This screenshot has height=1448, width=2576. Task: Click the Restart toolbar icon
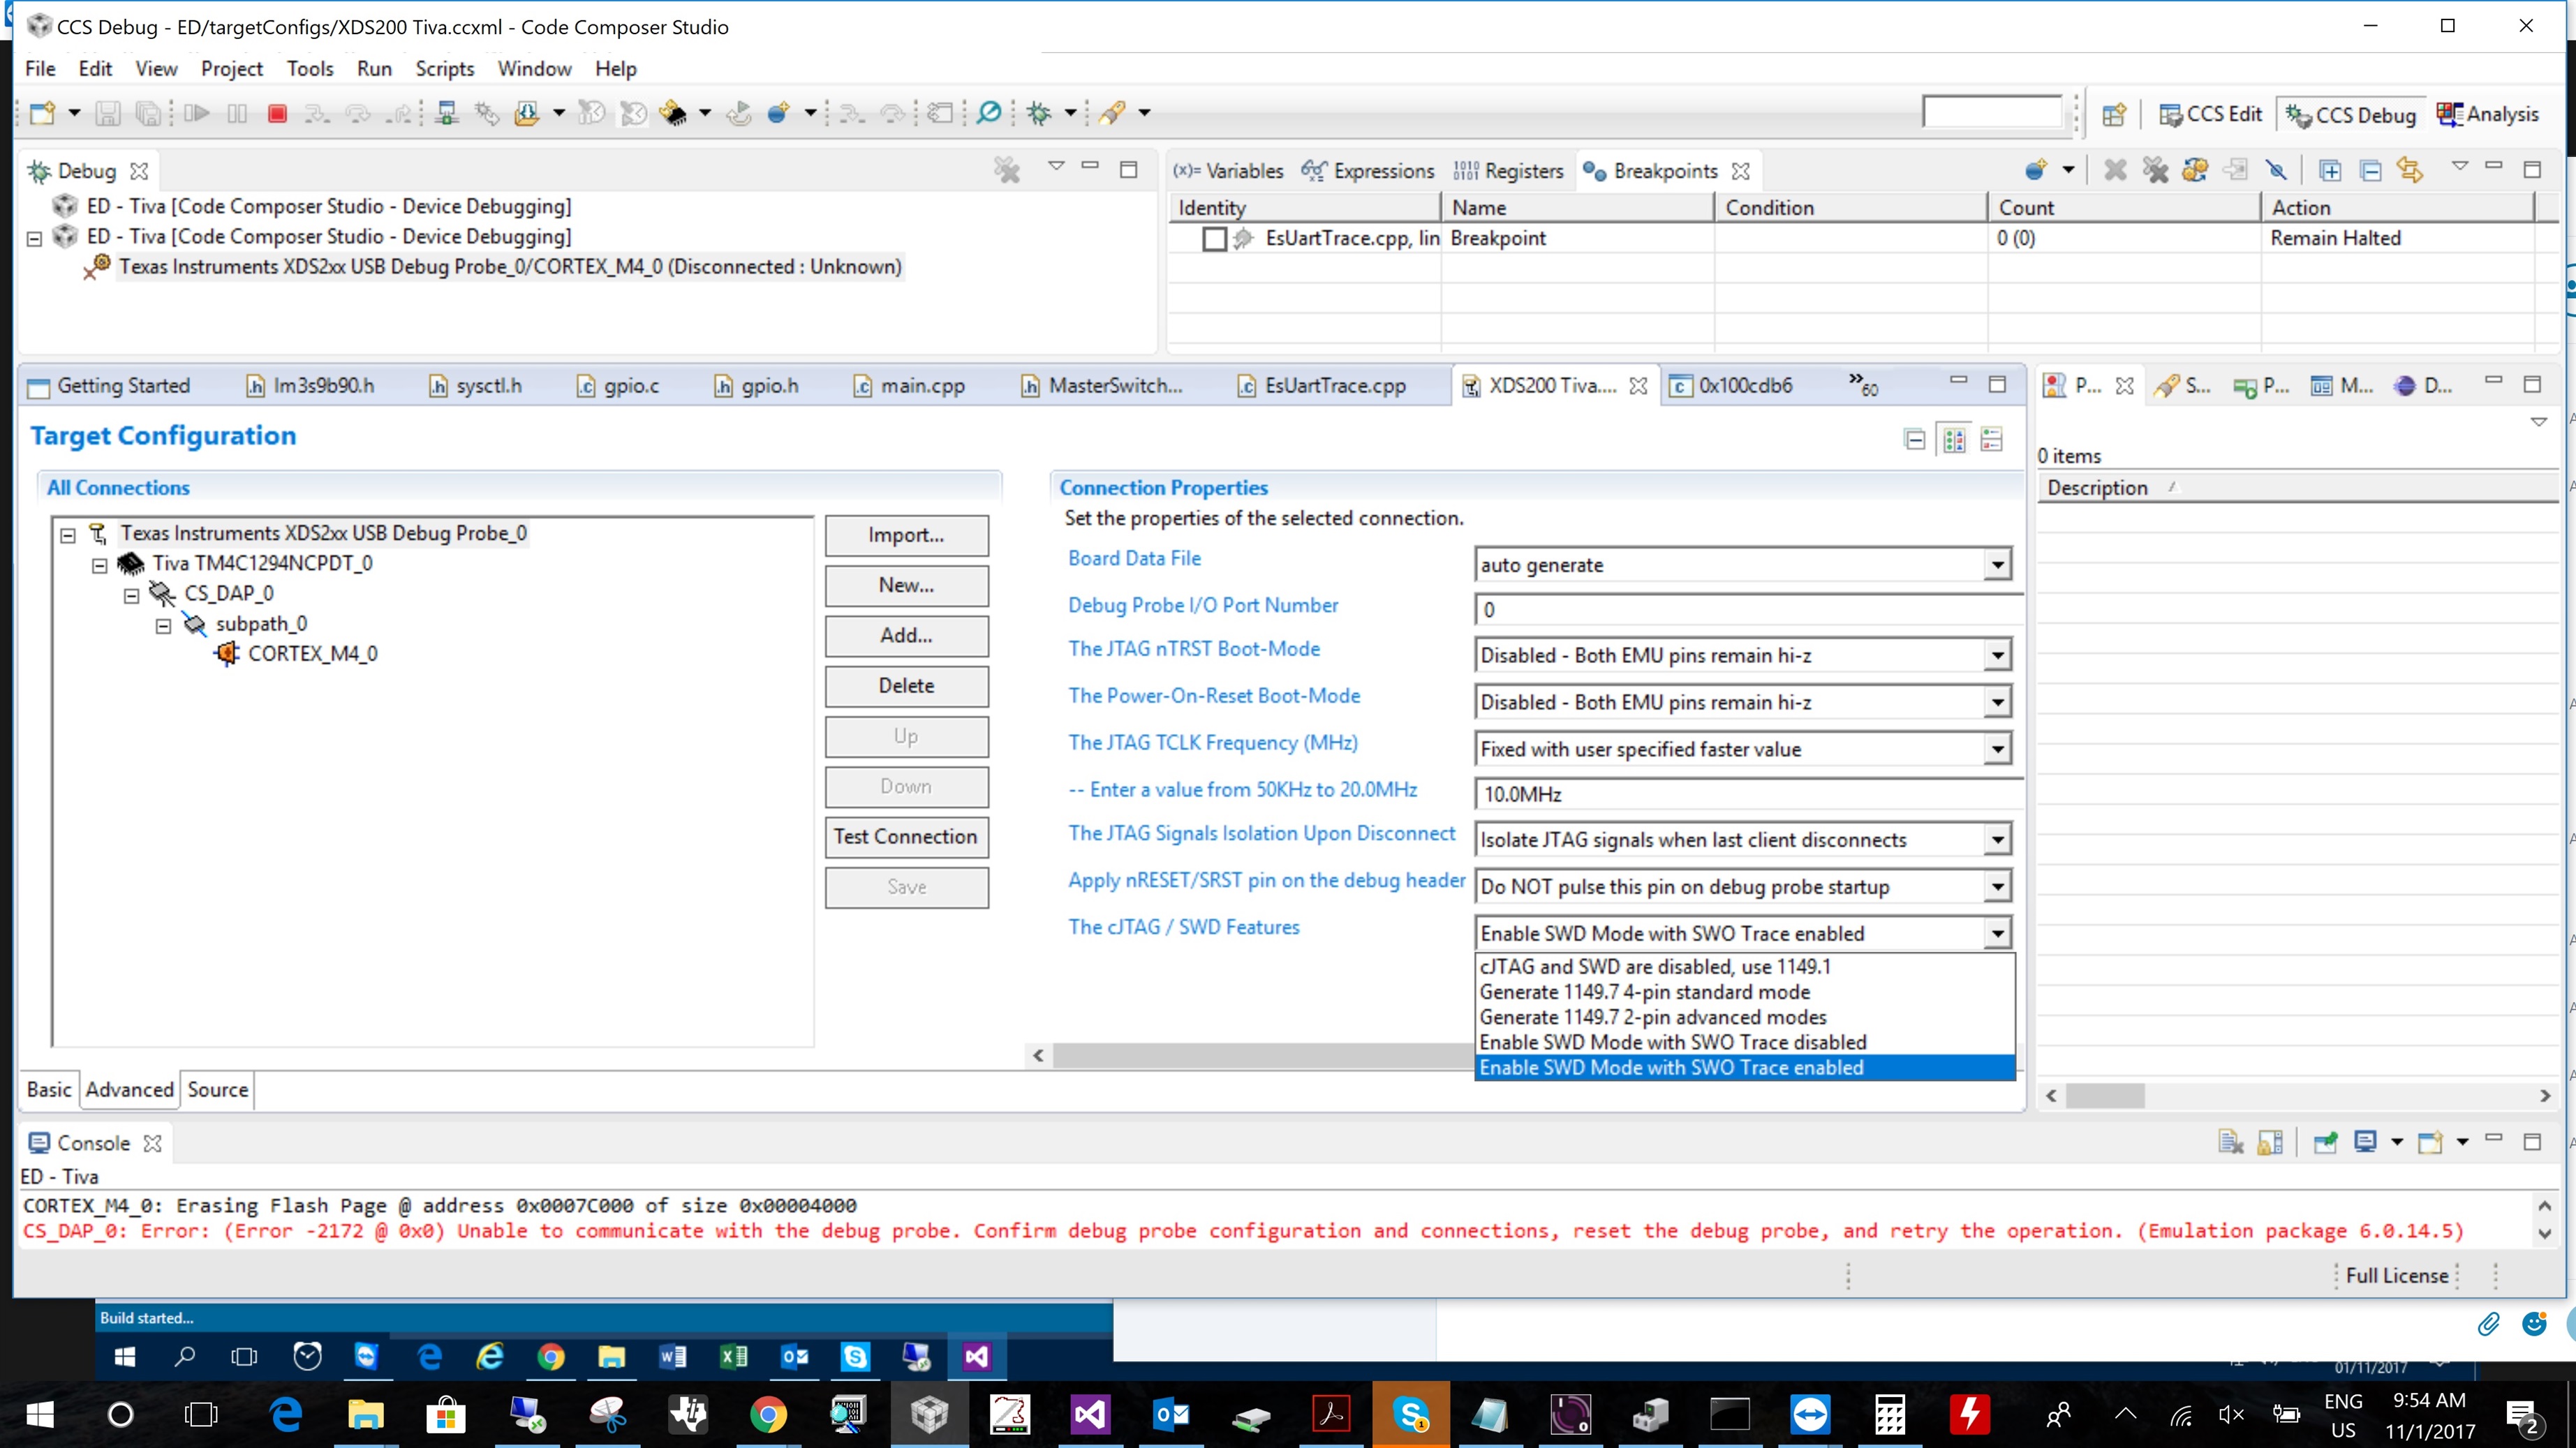[738, 114]
